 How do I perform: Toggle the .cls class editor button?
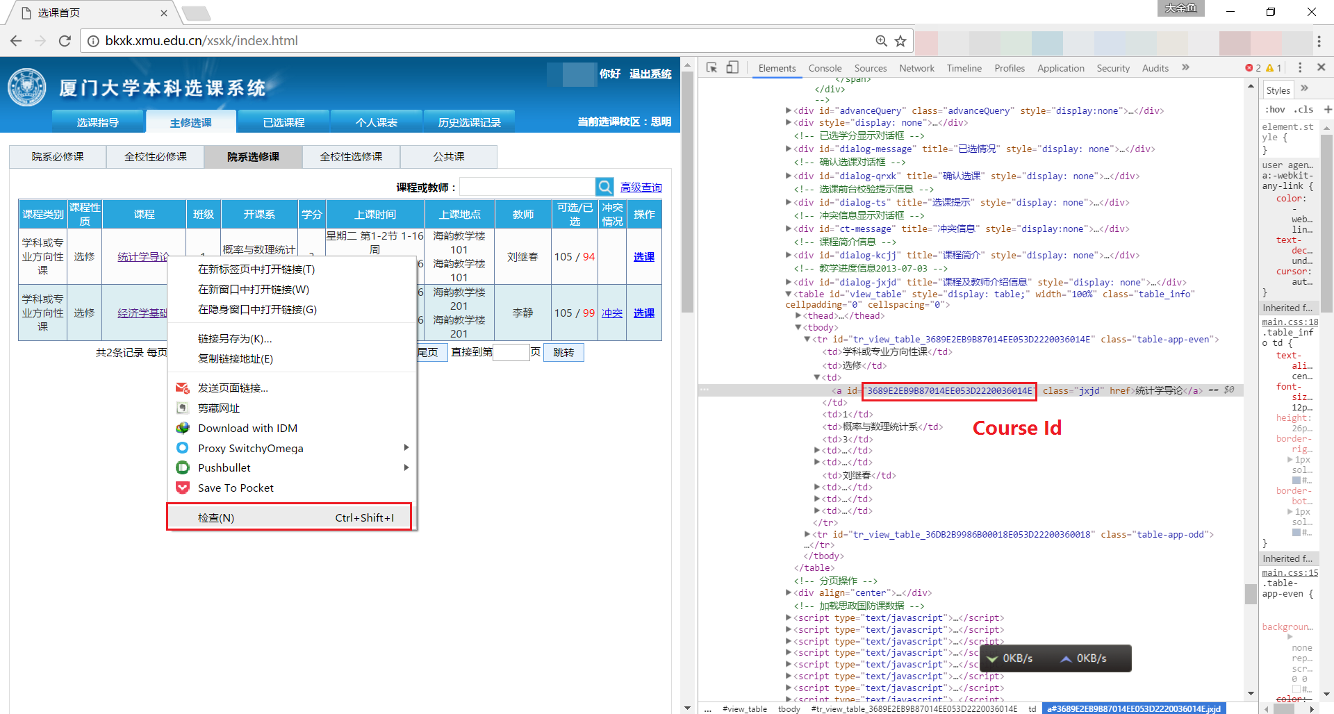[1304, 109]
